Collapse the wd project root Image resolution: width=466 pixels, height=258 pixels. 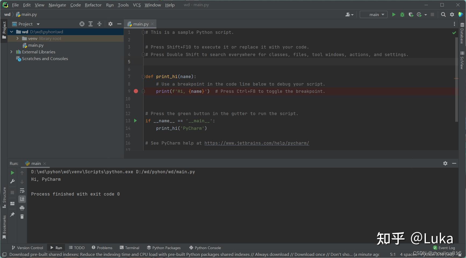pos(12,32)
